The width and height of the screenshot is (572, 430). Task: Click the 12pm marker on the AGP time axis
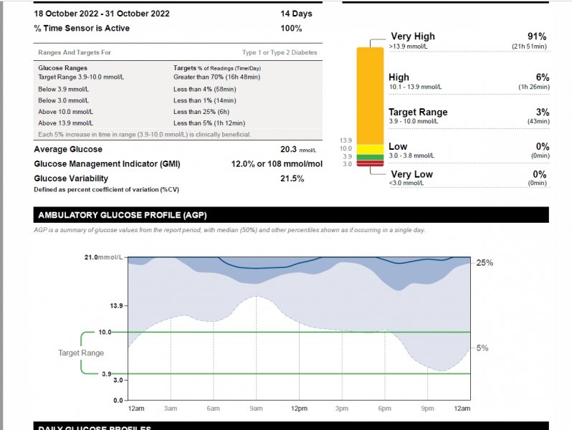click(299, 408)
